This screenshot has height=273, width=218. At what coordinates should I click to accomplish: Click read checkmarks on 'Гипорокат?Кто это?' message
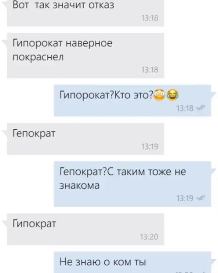pos(201,108)
